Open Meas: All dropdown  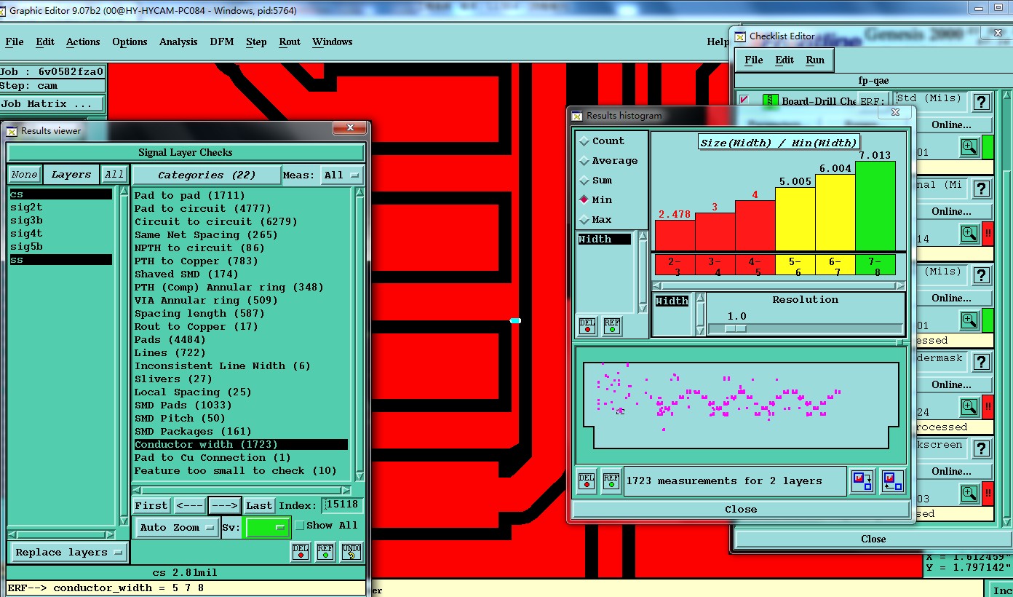pyautogui.click(x=342, y=175)
